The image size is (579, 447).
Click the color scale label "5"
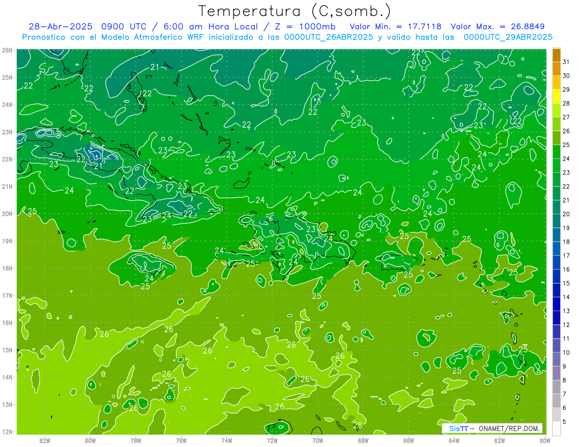[565, 421]
